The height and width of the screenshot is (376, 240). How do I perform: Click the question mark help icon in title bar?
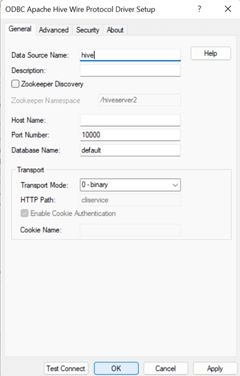(199, 9)
